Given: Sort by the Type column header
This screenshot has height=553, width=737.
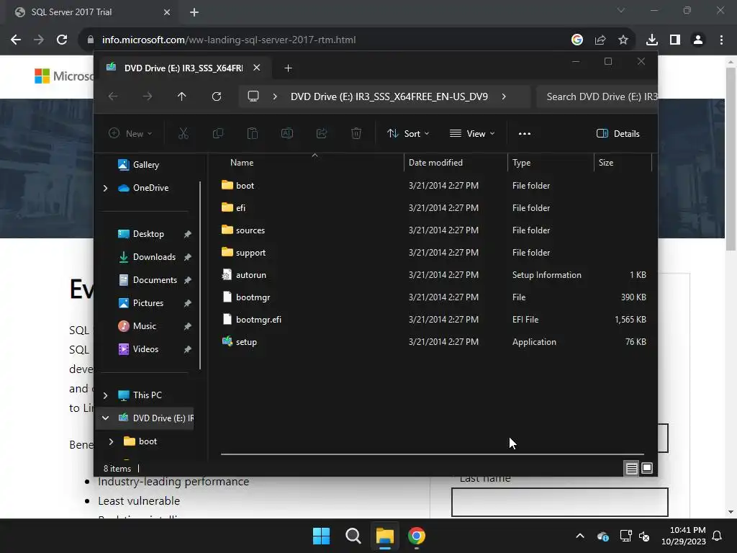Looking at the screenshot, I should (521, 163).
